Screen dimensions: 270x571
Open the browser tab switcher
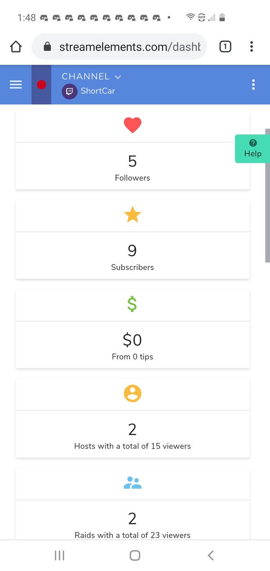(x=225, y=46)
